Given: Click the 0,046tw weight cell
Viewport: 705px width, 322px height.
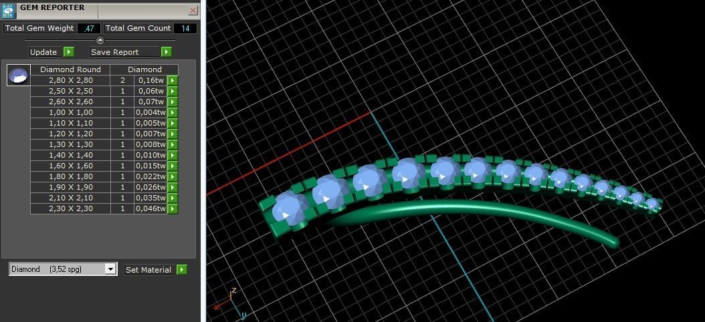Looking at the screenshot, I should [x=150, y=209].
